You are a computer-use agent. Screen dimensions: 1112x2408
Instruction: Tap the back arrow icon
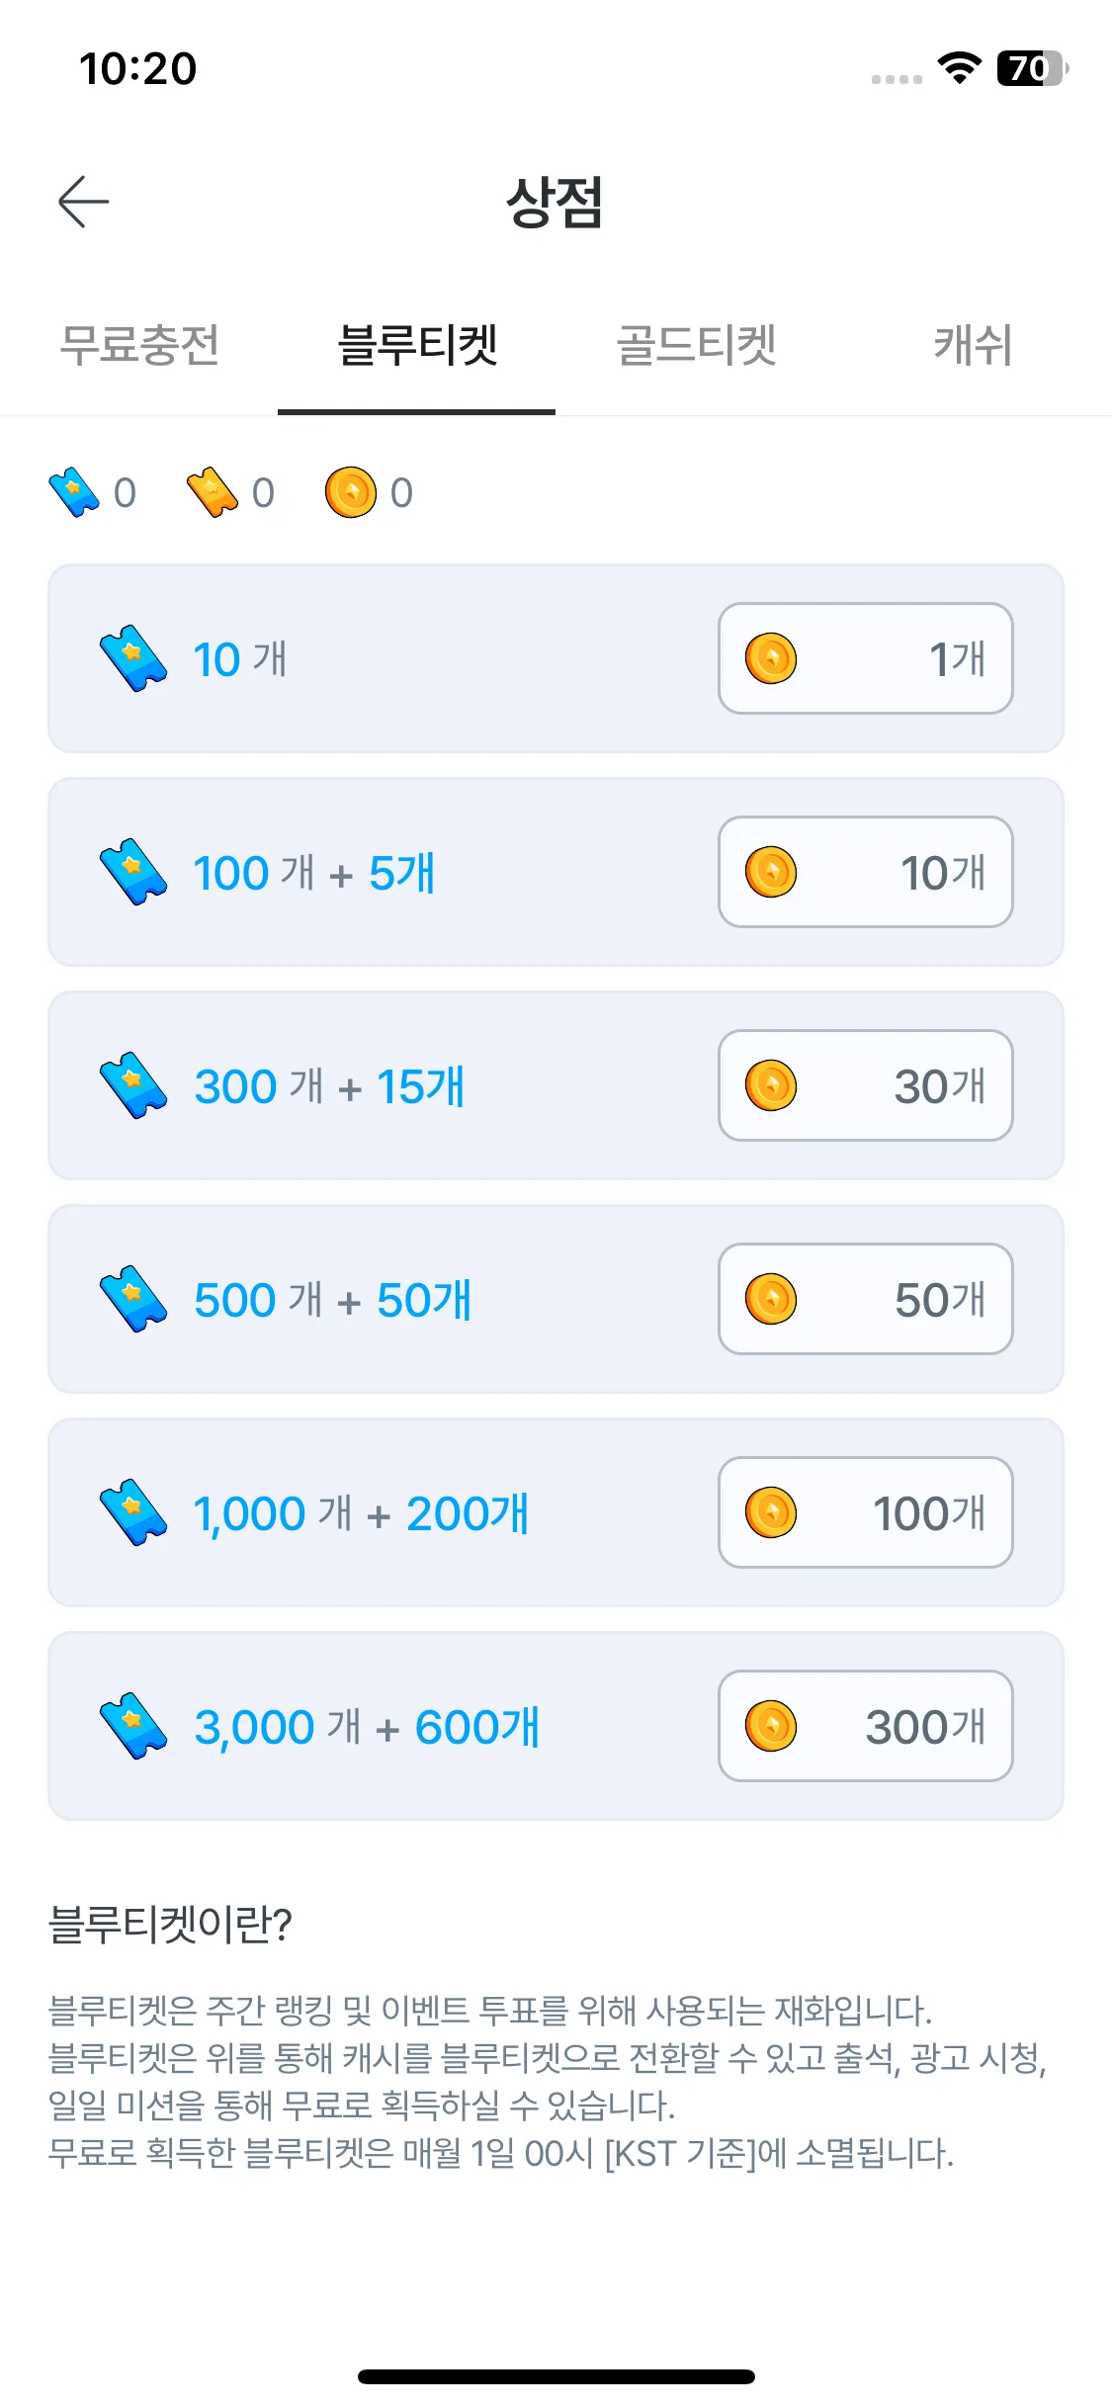(x=83, y=202)
